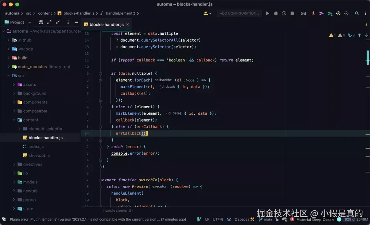Click the typo count 9 indicator
Viewport: 370px width, 225px height.
point(351,35)
